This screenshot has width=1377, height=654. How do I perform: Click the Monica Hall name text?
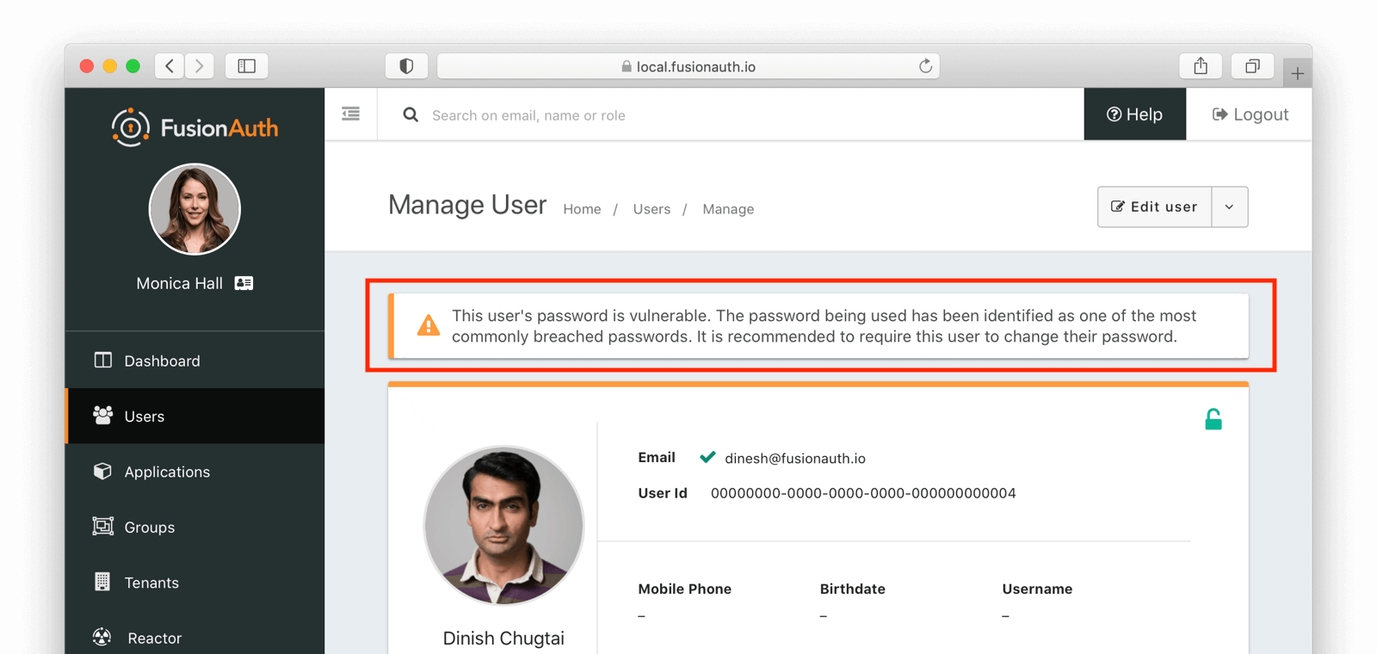tap(179, 283)
